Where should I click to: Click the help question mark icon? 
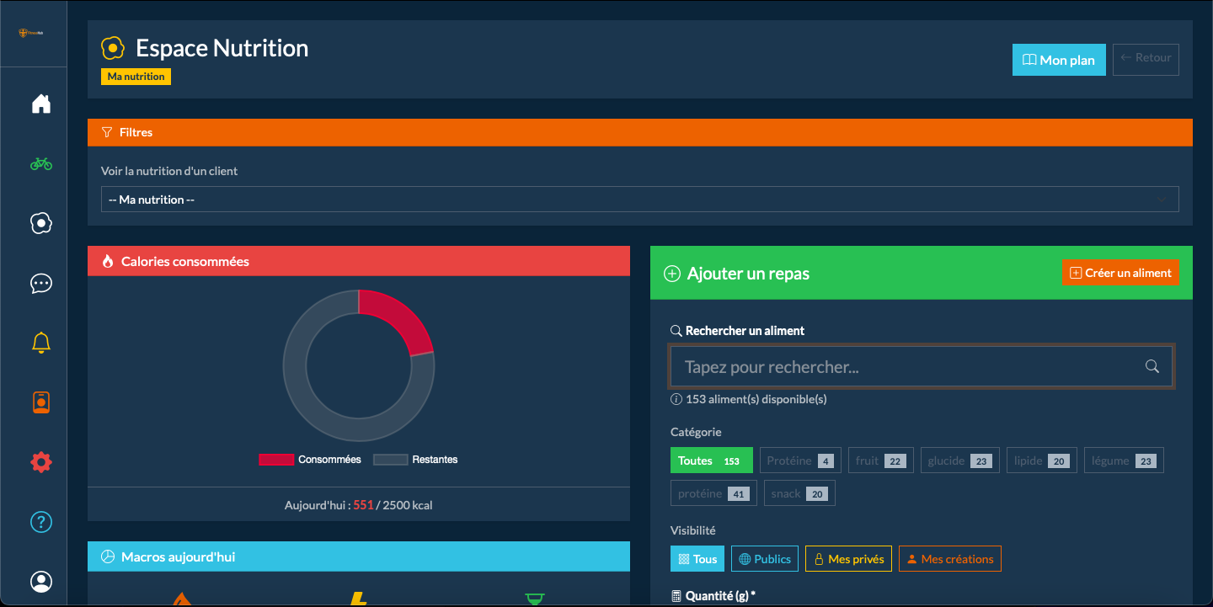click(41, 522)
